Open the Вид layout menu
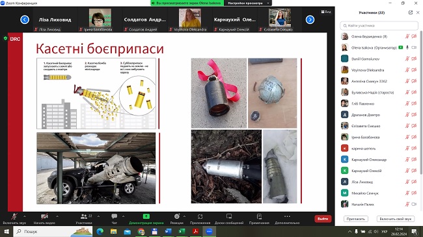The image size is (423, 237). [x=326, y=12]
